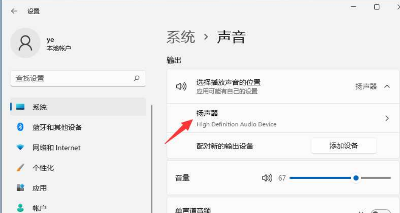Open 扬声器 device details chevron
This screenshot has width=400, height=213.
click(387, 118)
